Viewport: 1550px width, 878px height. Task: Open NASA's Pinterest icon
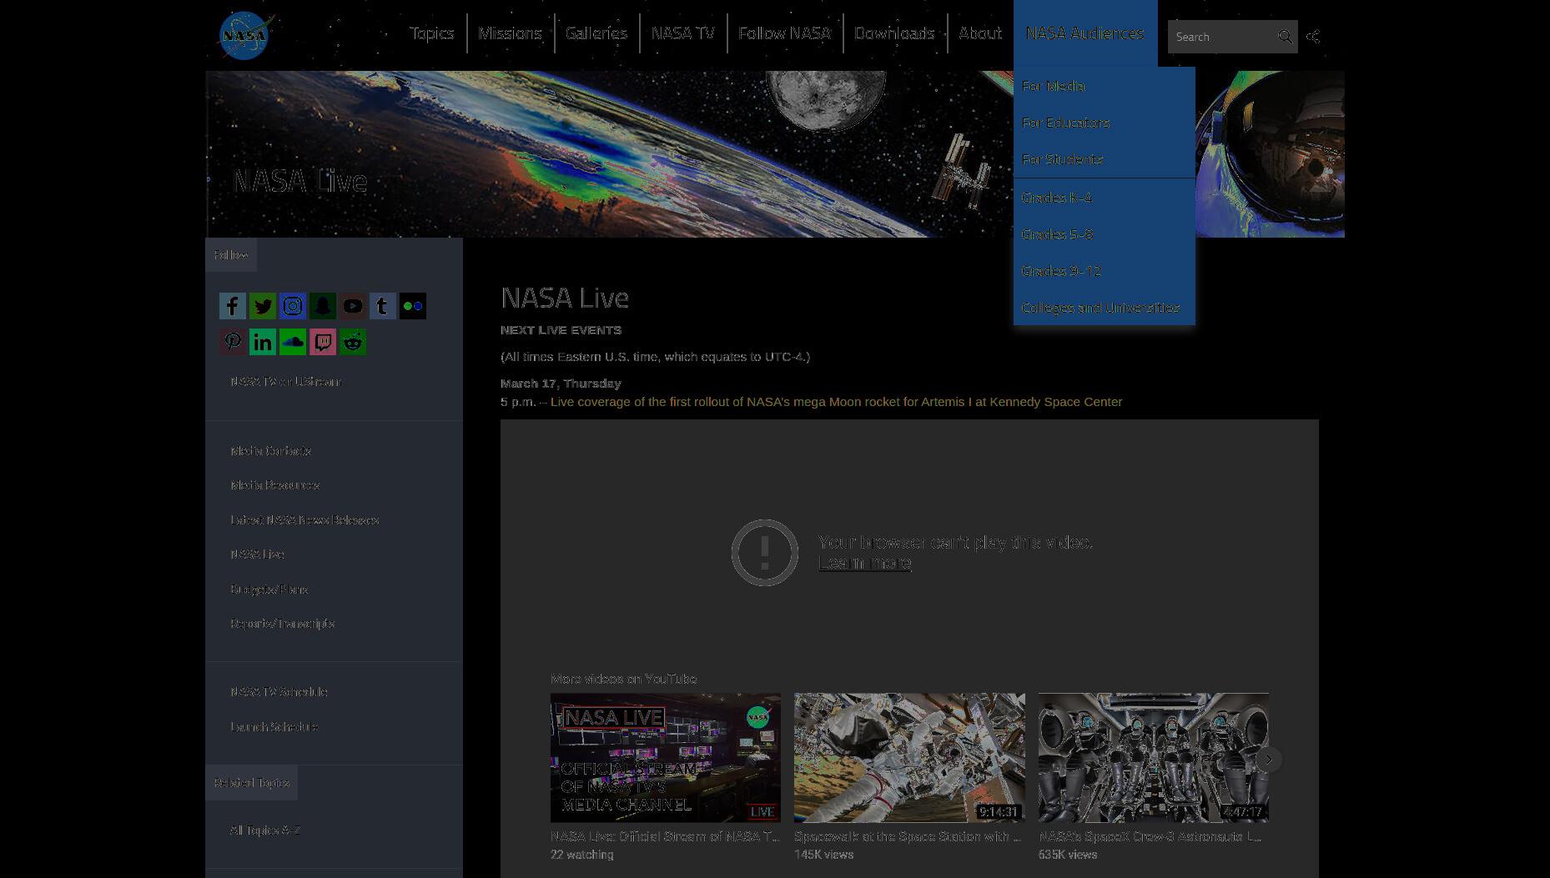pyautogui.click(x=233, y=342)
